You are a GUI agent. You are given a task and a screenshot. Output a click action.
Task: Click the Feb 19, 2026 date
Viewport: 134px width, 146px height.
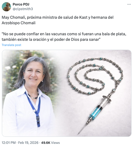click(x=28, y=143)
